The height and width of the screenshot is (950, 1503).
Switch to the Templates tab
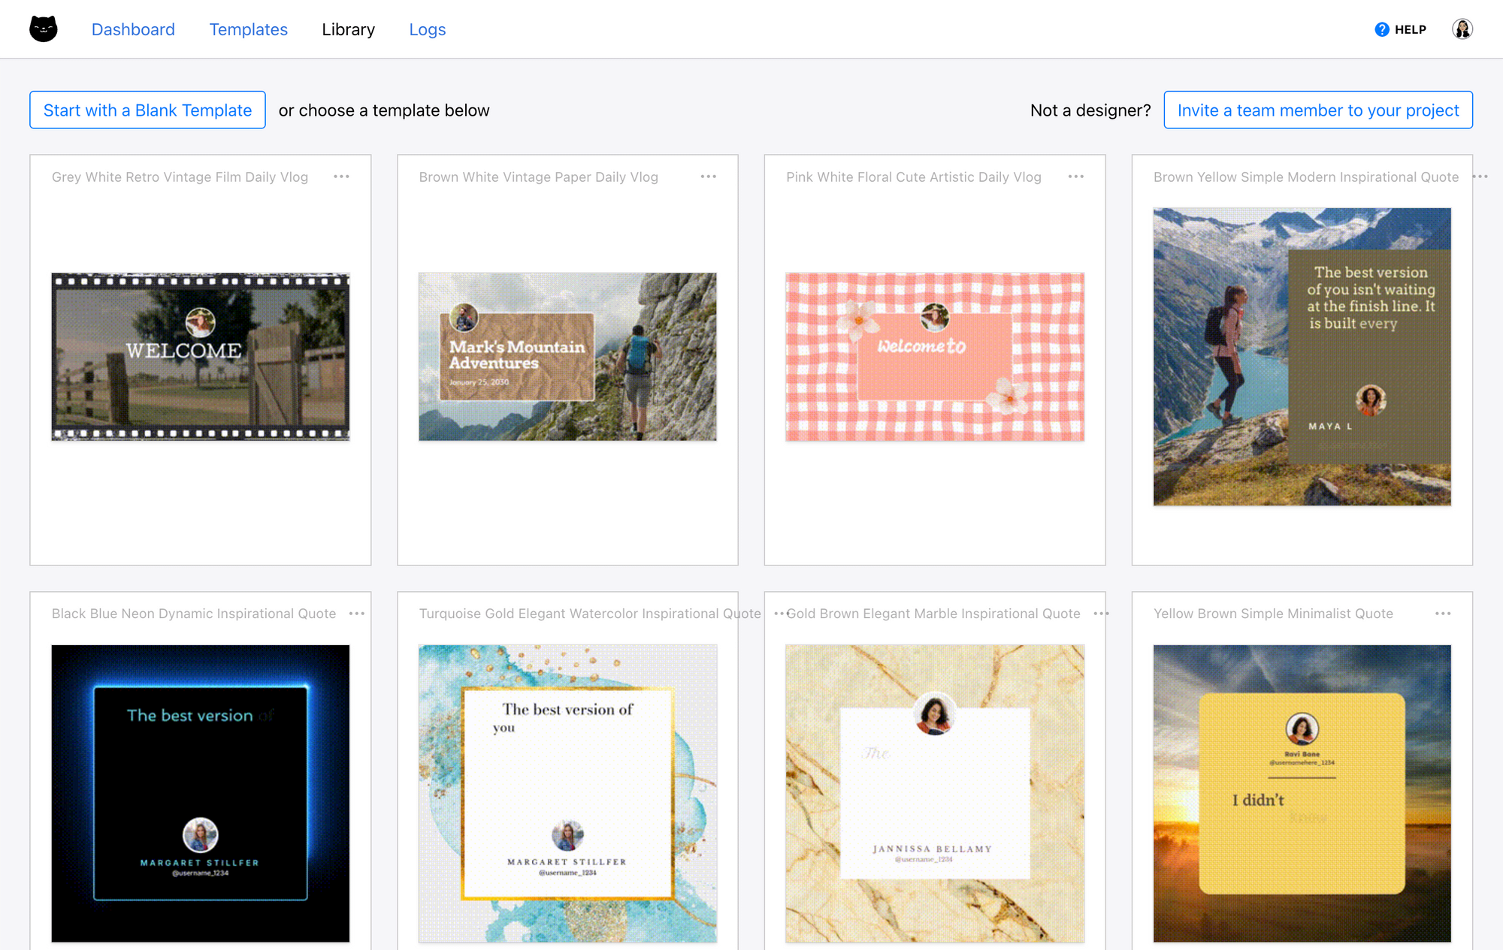pyautogui.click(x=248, y=29)
